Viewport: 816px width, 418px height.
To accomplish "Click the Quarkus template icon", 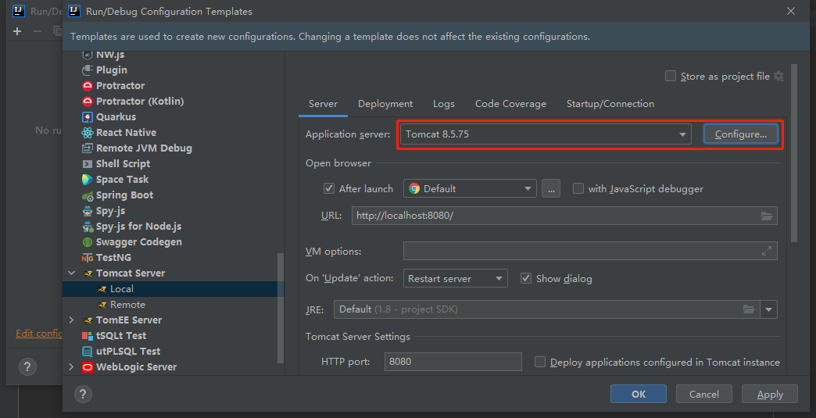I will (88, 117).
